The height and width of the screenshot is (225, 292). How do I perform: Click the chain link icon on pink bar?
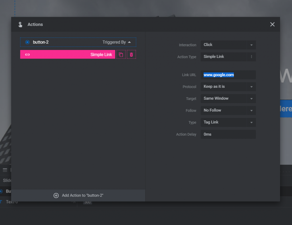click(27, 55)
